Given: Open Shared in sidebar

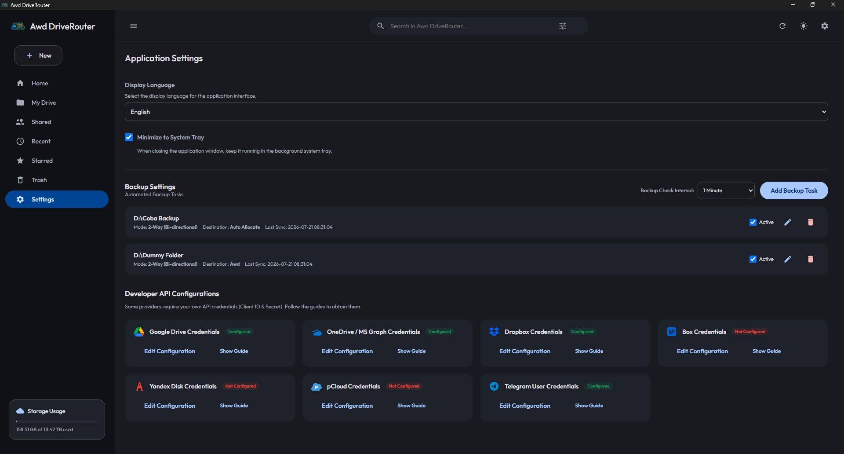Looking at the screenshot, I should [x=57, y=122].
